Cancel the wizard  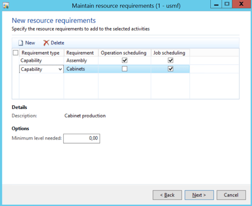click(231, 195)
